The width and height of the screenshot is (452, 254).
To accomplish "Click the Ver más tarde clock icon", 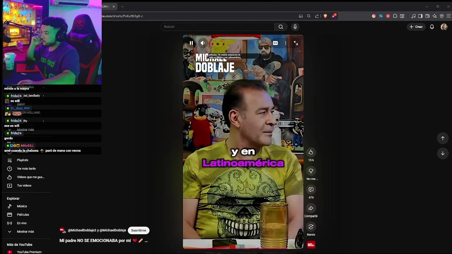I will pos(10,169).
